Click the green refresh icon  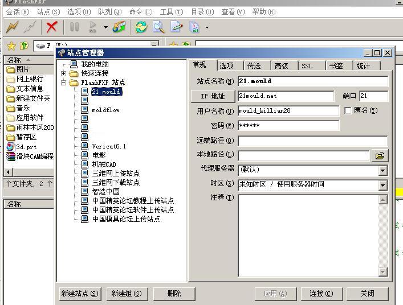pos(141,27)
